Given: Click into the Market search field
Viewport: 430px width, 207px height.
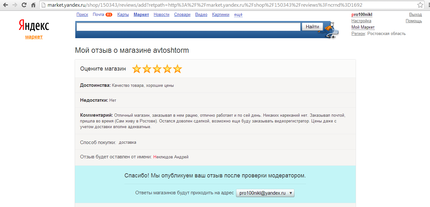Looking at the screenshot, I should pos(189,27).
